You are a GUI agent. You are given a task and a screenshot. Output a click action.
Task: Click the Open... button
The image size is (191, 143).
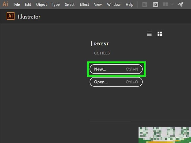point(116,82)
